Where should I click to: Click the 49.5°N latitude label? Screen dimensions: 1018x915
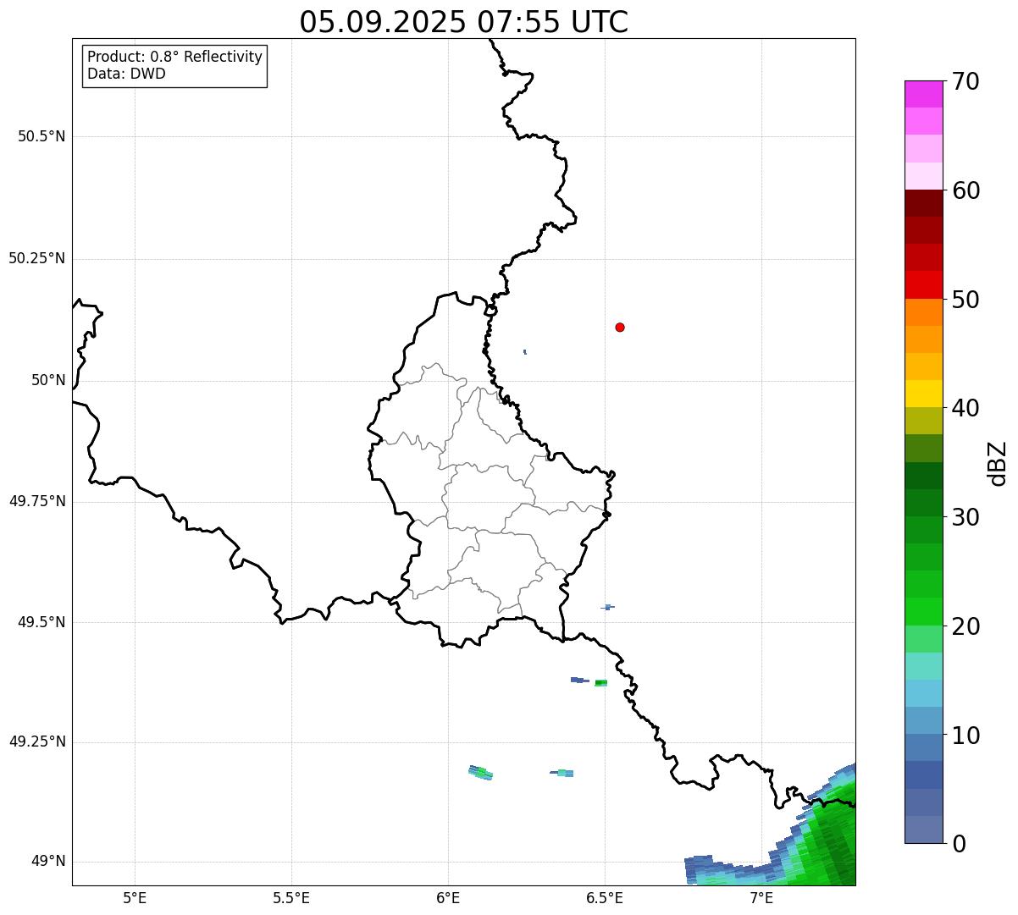(x=41, y=622)
